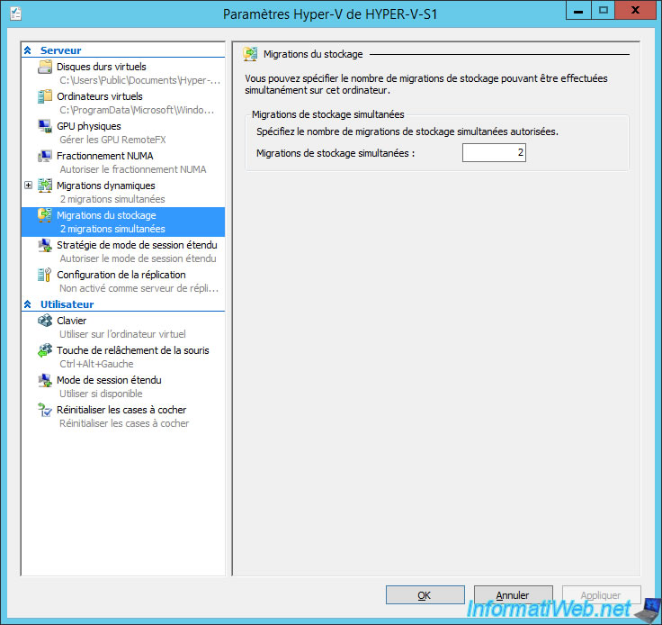Click the Migrations du stockage sidebar icon
The height and width of the screenshot is (625, 662).
pos(45,215)
